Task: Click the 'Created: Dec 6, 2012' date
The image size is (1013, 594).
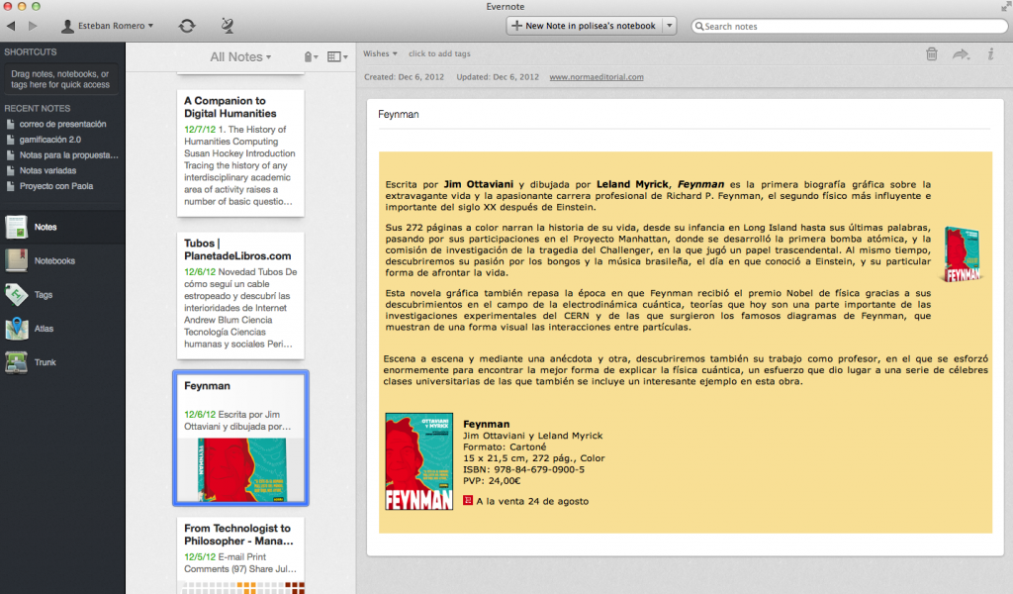Action: pyautogui.click(x=404, y=77)
